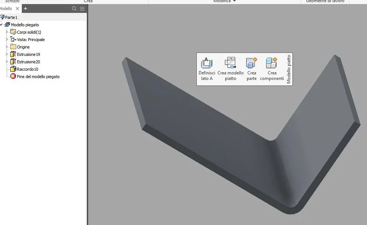Collapse the Modello piegato node
367x225 pixels.
tap(1, 25)
